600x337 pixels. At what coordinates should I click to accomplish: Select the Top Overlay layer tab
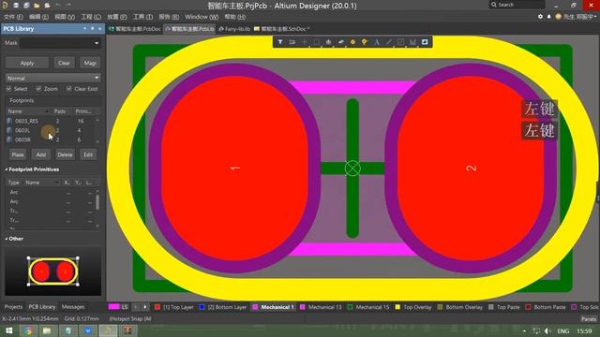[413, 307]
